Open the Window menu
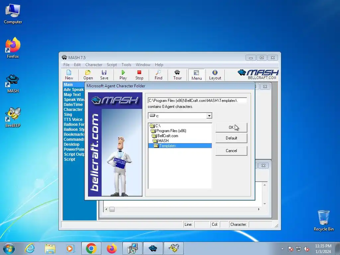Viewport: 340px width, 255px height. point(143,65)
